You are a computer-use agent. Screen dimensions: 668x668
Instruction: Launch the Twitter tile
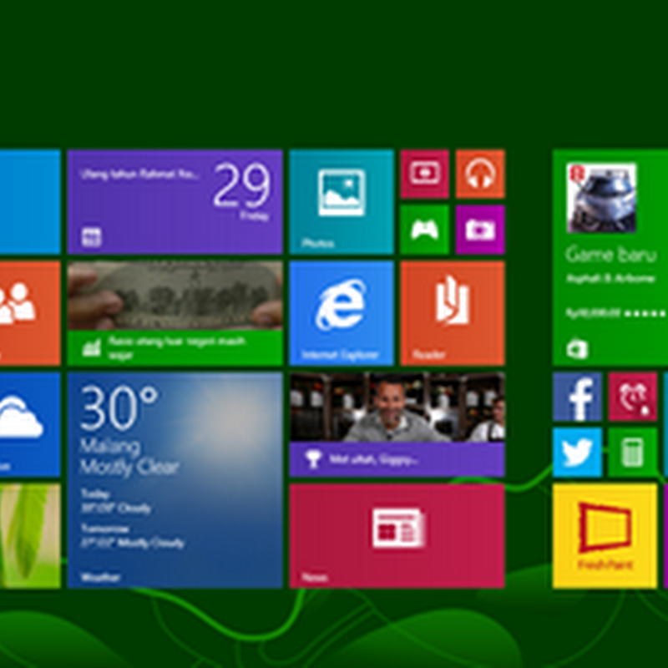pos(577,453)
